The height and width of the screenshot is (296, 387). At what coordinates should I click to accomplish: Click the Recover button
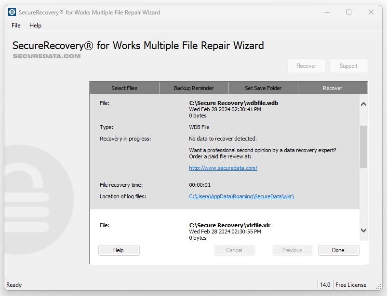(306, 66)
